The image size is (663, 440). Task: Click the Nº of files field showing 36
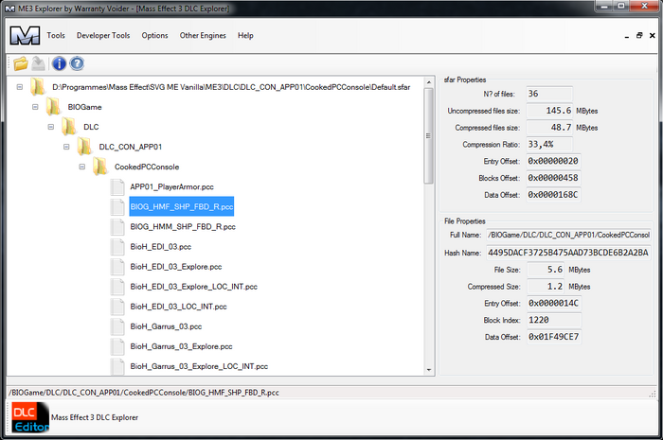coord(549,94)
